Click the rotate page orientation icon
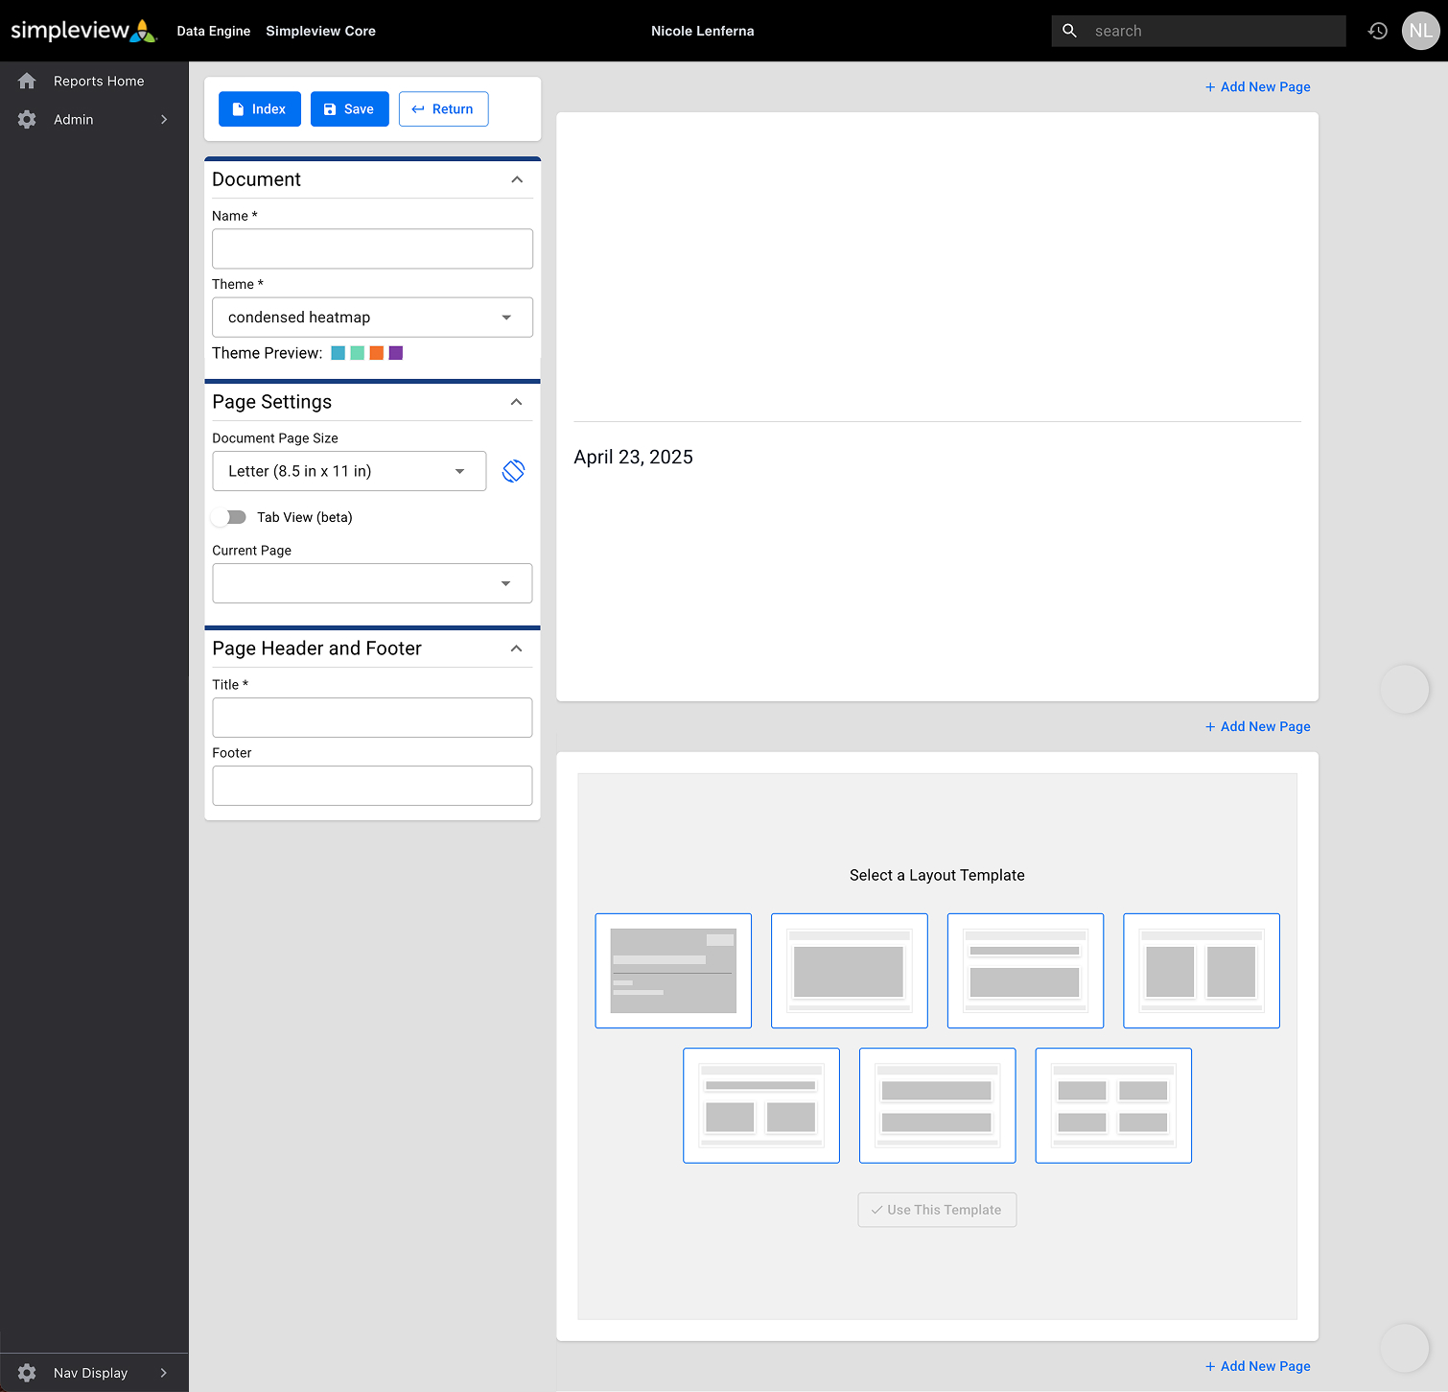Screen dimensions: 1448x1392 point(513,471)
